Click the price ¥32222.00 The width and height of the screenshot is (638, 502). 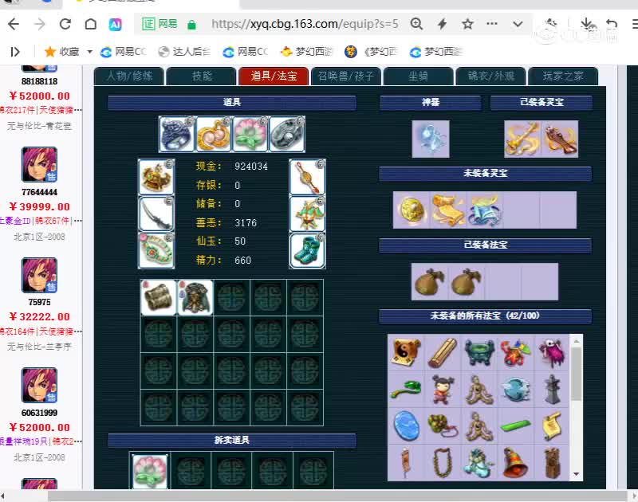(39, 316)
